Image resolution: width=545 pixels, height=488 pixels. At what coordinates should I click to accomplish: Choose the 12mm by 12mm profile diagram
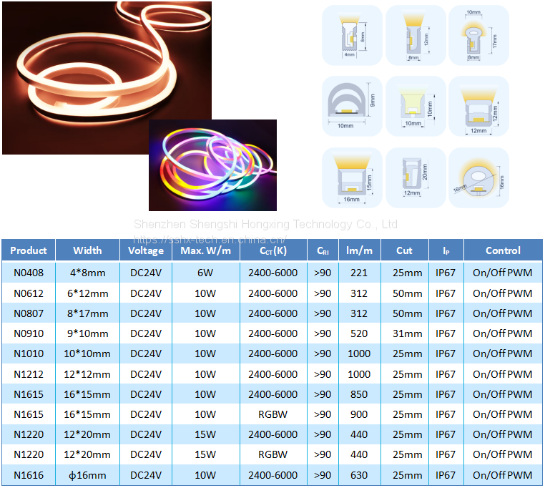(x=478, y=106)
